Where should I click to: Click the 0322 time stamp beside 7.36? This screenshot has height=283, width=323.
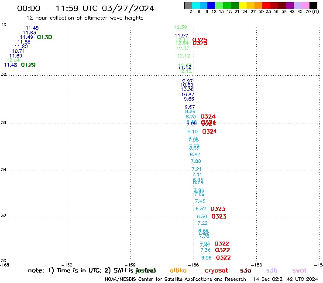(x=223, y=250)
